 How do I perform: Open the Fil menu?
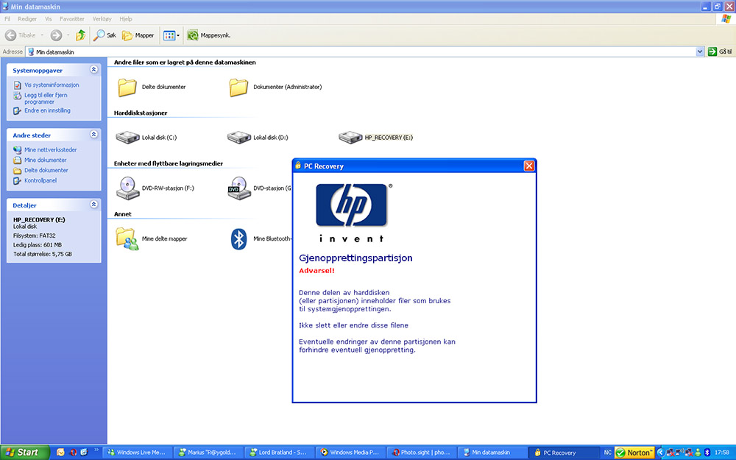[7, 19]
